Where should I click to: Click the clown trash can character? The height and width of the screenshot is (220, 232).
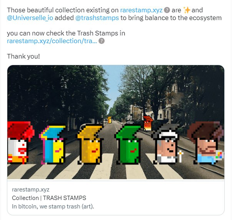coord(20,143)
